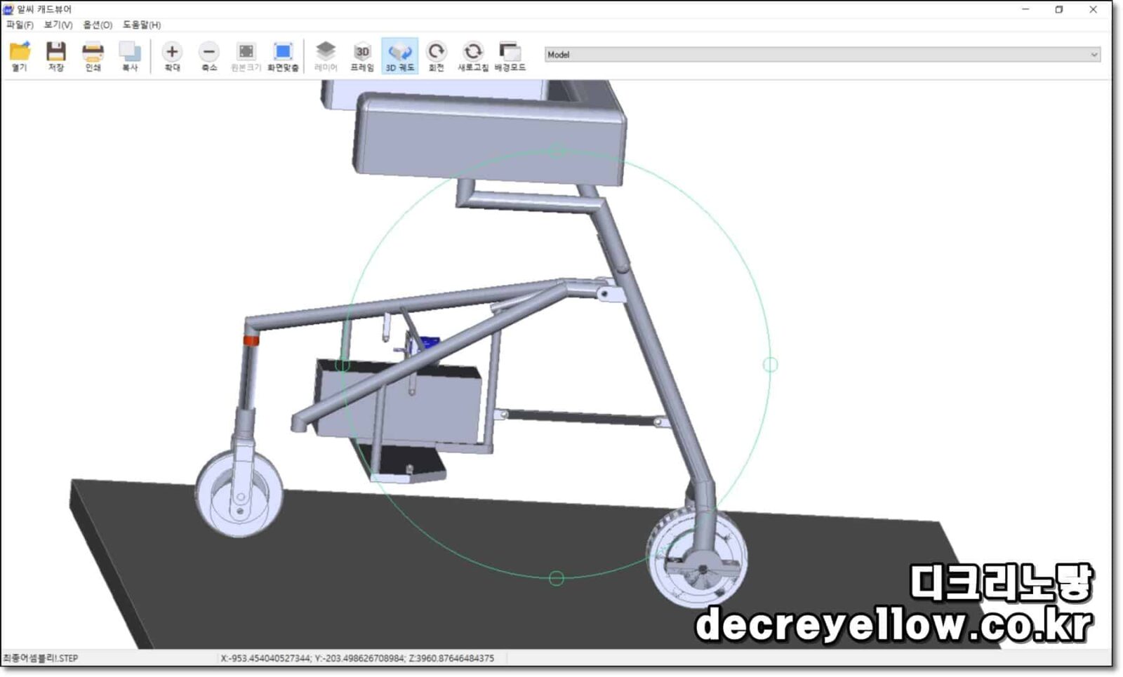
Task: Open the 파일(F) menu
Action: 20,25
